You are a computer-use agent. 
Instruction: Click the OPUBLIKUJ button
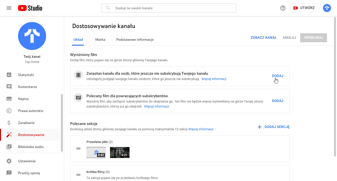[313, 37]
